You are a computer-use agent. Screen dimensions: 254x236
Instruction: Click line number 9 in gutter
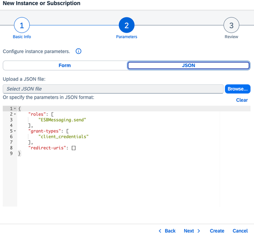(11, 153)
